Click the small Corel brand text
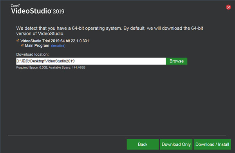The width and height of the screenshot is (235, 153). pos(15,6)
